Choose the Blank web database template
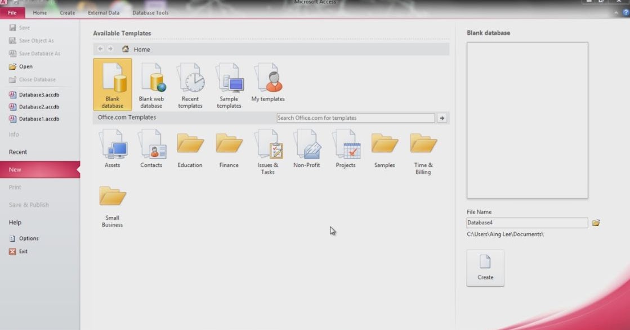The height and width of the screenshot is (330, 630). 151,83
